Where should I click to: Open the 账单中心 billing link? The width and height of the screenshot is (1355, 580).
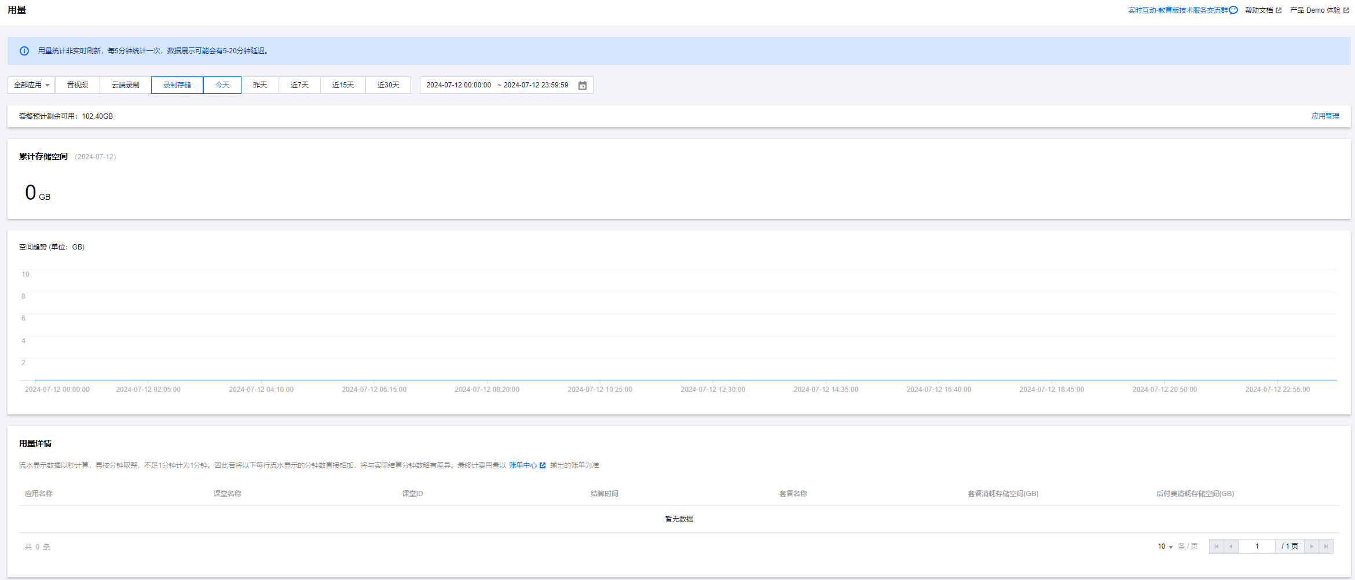click(x=523, y=465)
